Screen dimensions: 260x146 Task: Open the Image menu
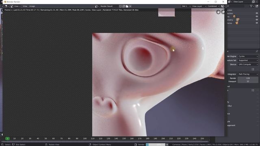(32, 6)
